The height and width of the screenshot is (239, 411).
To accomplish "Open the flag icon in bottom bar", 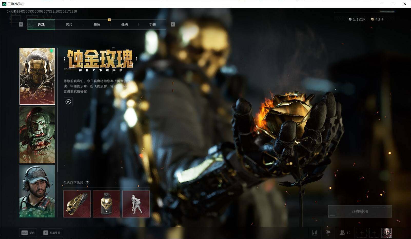I will 328,233.
